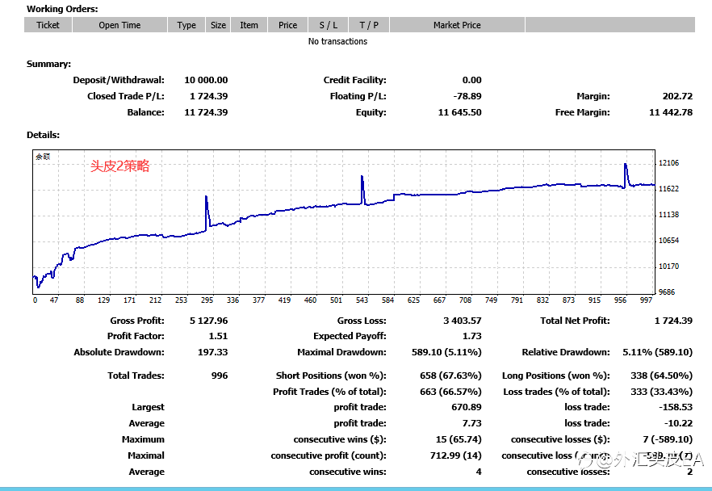Screen dimensions: 712x491
Task: Click the 'Total Net Profit:' label
Action: tap(575, 321)
